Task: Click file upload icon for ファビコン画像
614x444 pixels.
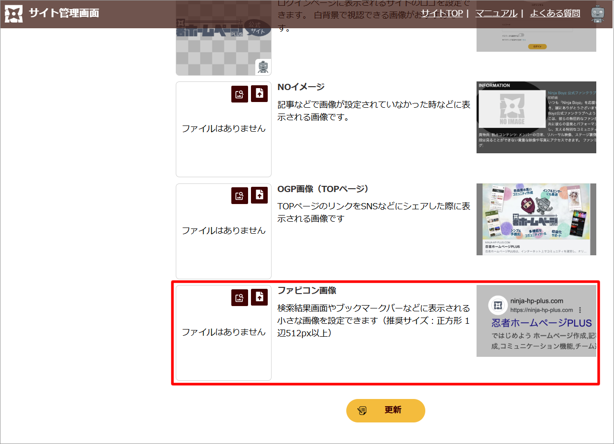Action: (x=259, y=297)
